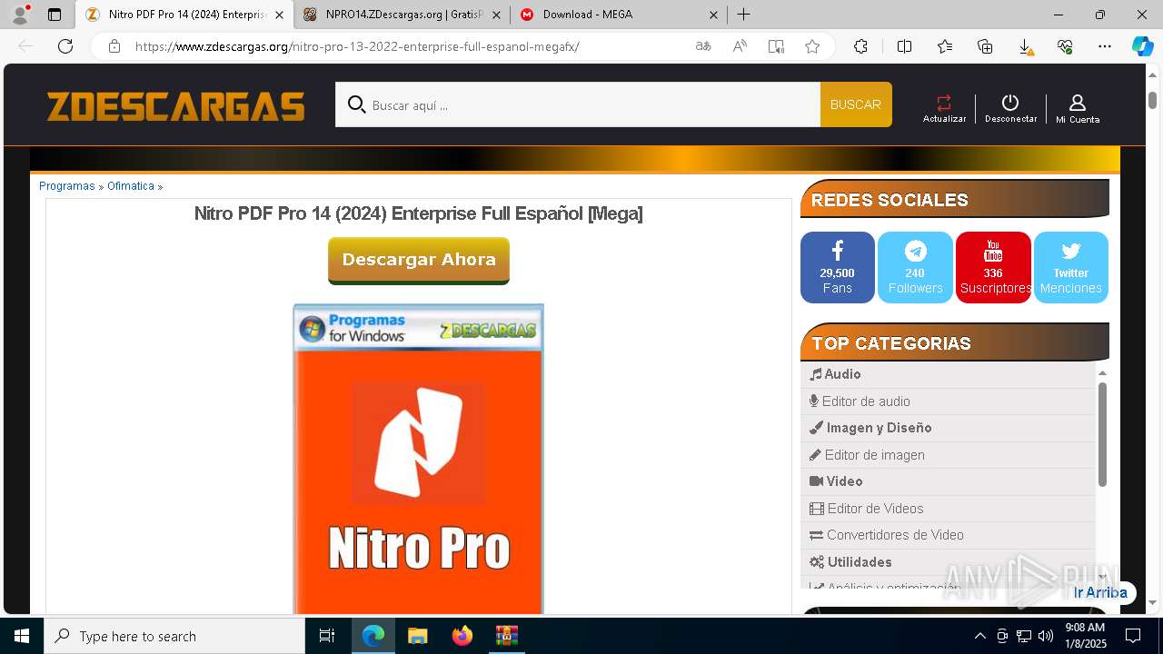Click the Top Categorias scroll up arrow
The width and height of the screenshot is (1163, 654).
[1102, 372]
